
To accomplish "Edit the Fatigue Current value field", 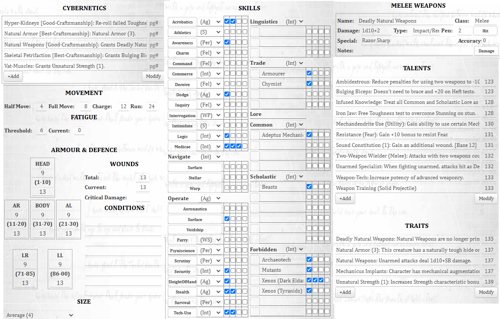I will (79, 130).
